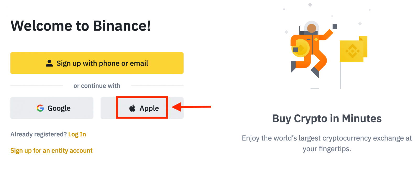The image size is (419, 169).
Task: Click the Apple logo icon
Action: pyautogui.click(x=133, y=108)
